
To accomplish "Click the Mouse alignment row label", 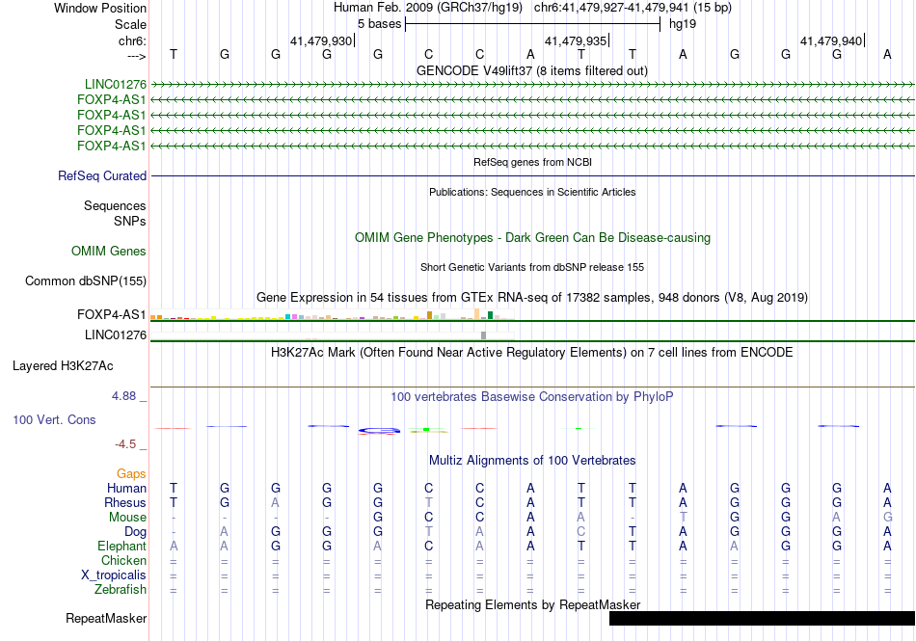I will 127,518.
